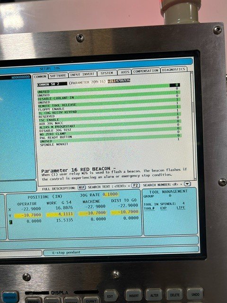This screenshot has height=303, width=227.
Task: Click the DIST TO GO column header
Action: point(124,200)
